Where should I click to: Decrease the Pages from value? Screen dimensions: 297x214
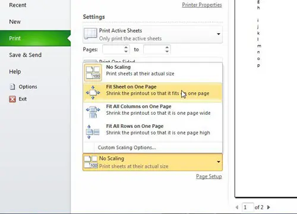pyautogui.click(x=126, y=52)
